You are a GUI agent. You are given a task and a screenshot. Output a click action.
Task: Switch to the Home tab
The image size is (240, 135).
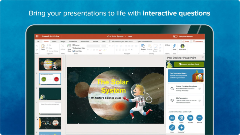click(x=46, y=41)
